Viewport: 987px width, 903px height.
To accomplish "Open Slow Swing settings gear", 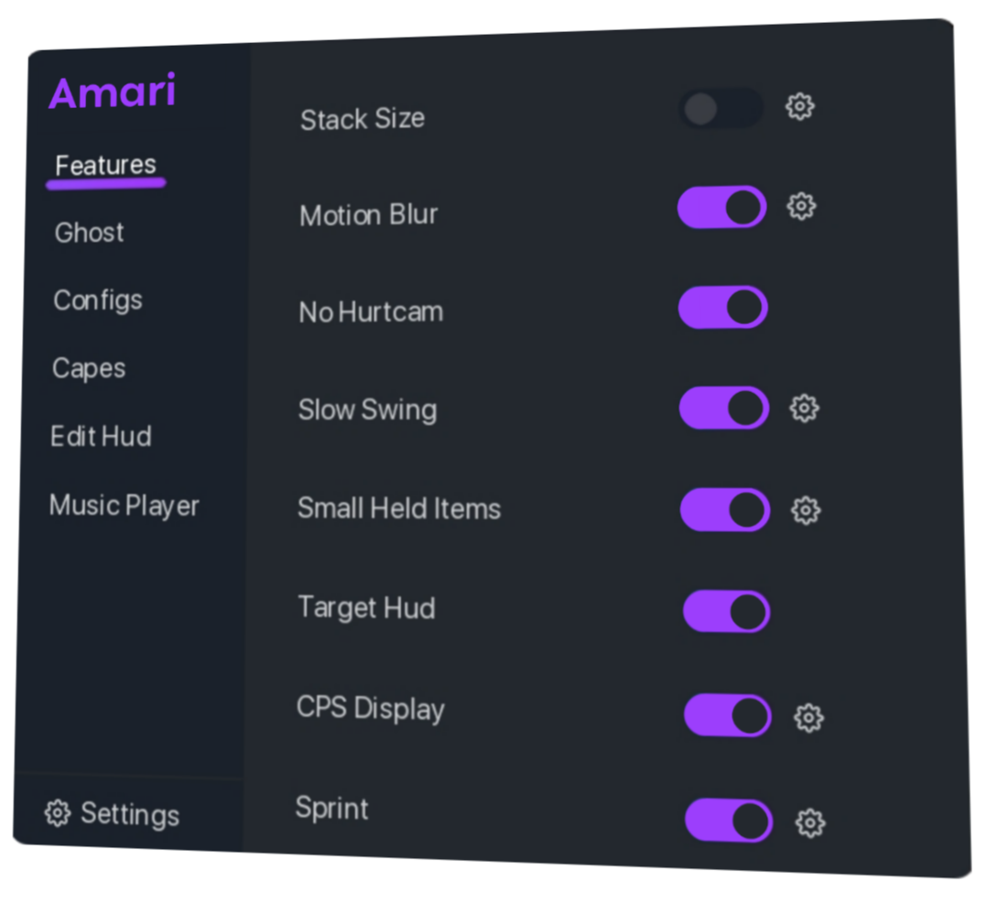I will click(x=804, y=408).
